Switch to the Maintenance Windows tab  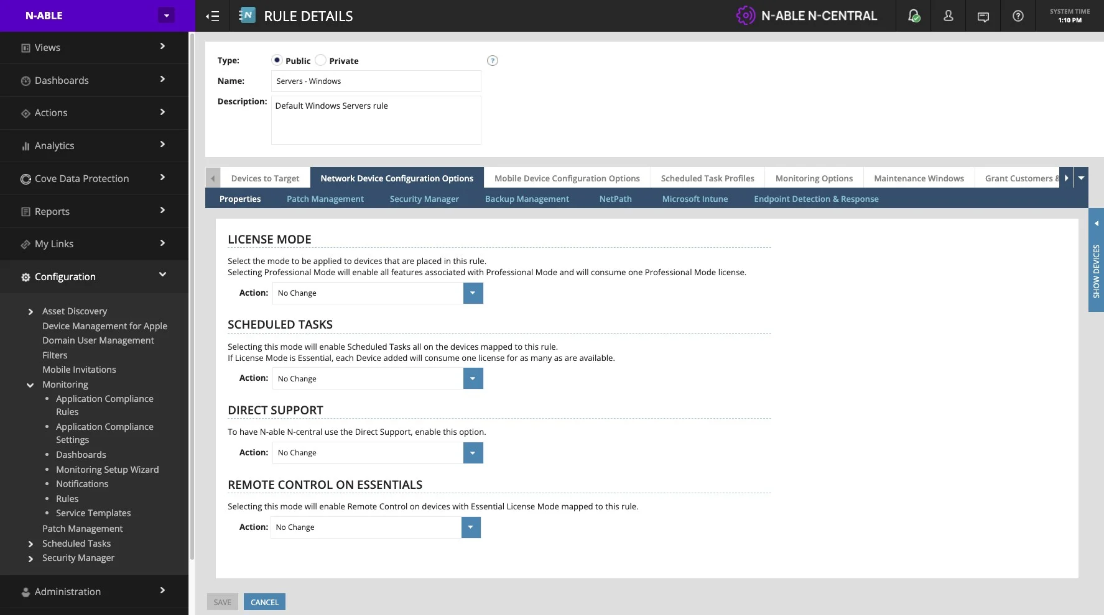click(919, 178)
